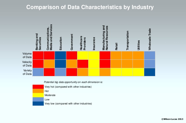
Task: Click the yellow 'Moderate' legend swatch
Action: click(38, 95)
